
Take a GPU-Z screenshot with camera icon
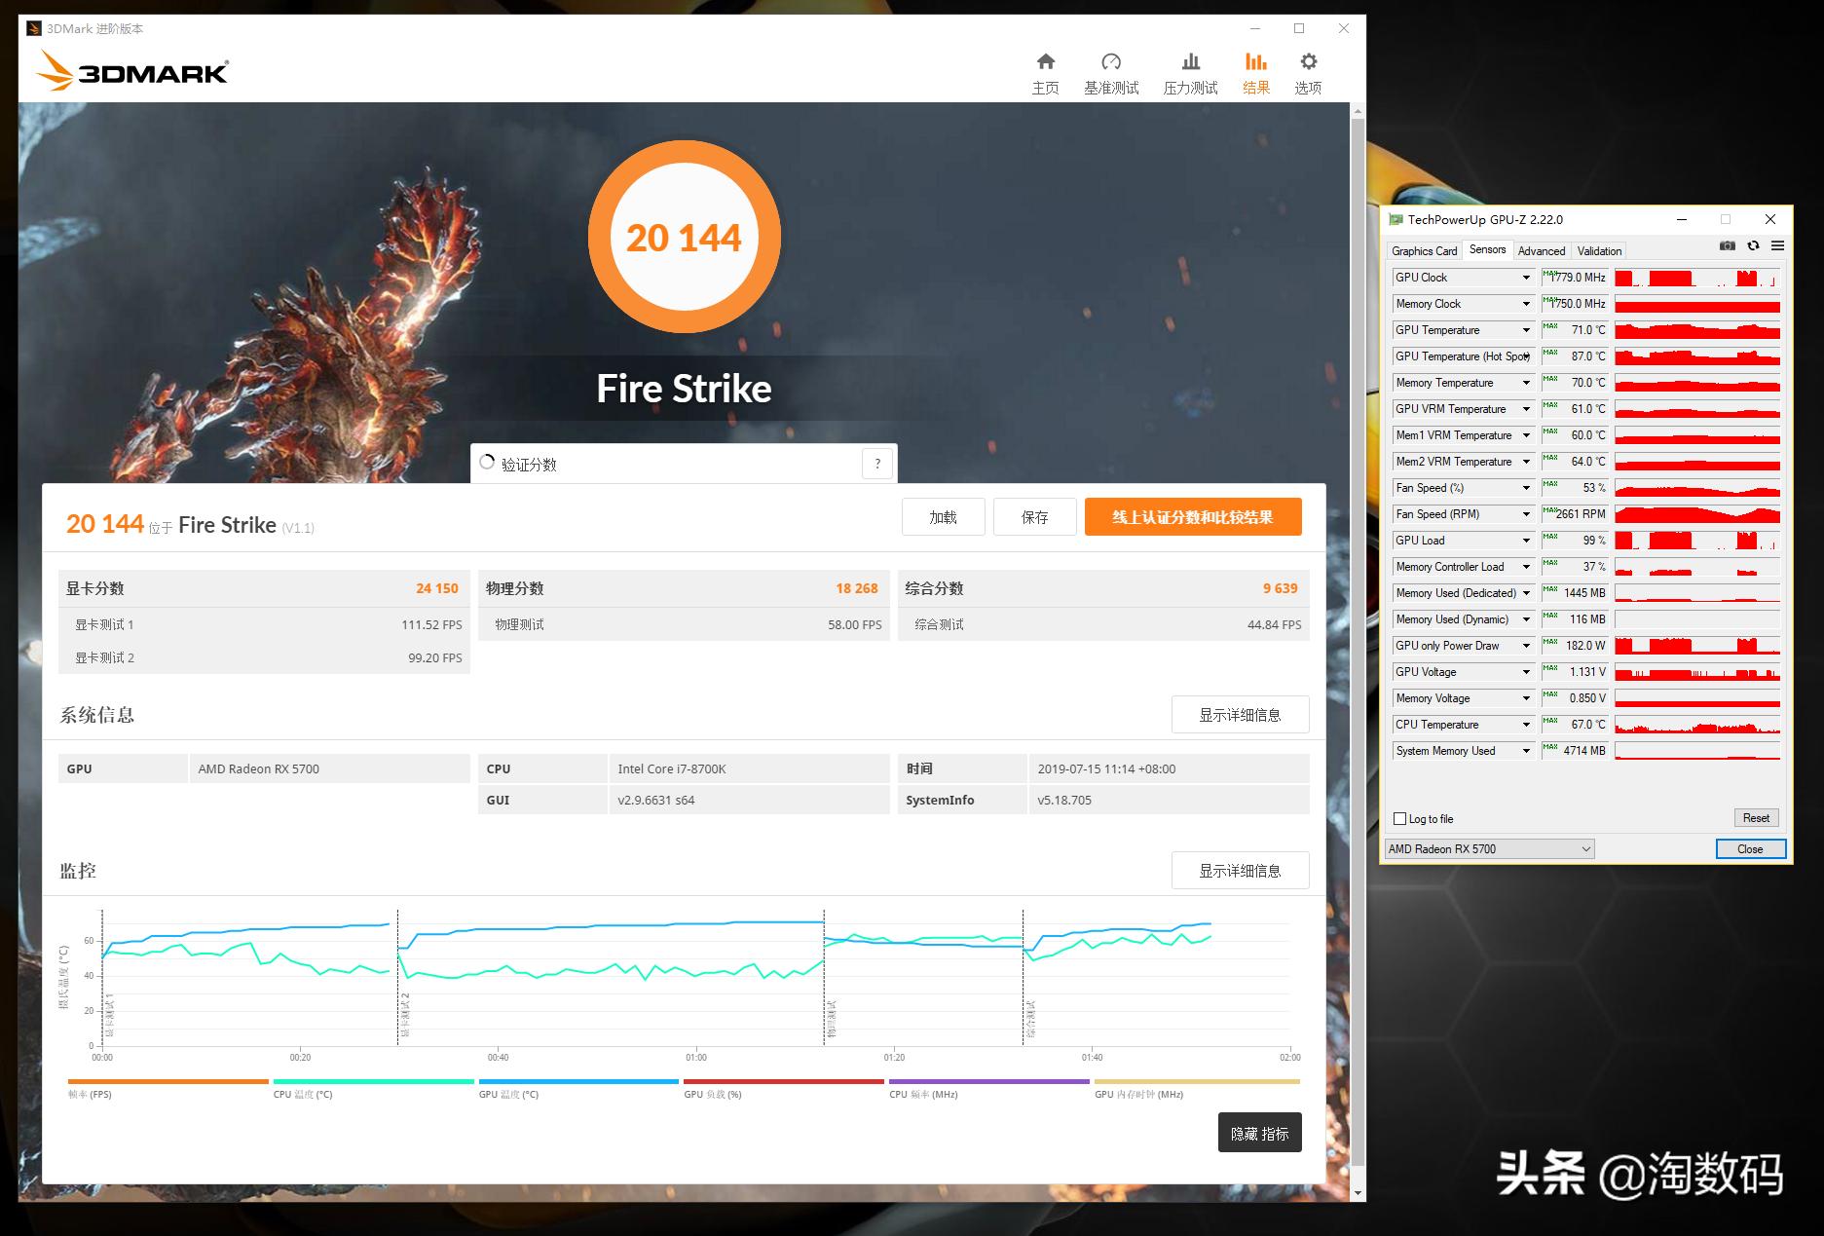click(x=1728, y=246)
